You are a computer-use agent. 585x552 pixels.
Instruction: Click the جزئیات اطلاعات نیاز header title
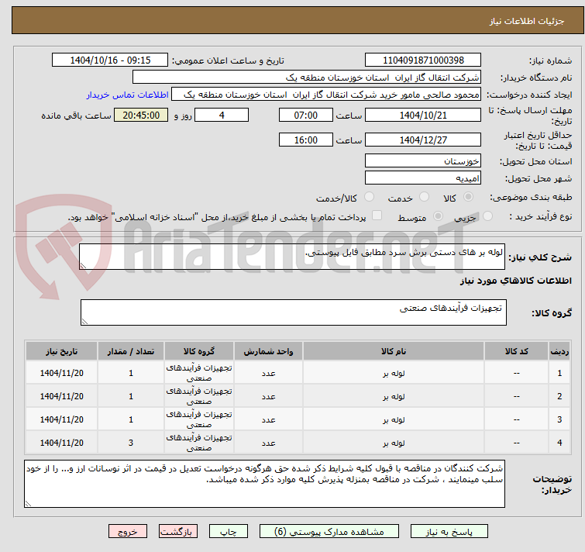[527, 21]
